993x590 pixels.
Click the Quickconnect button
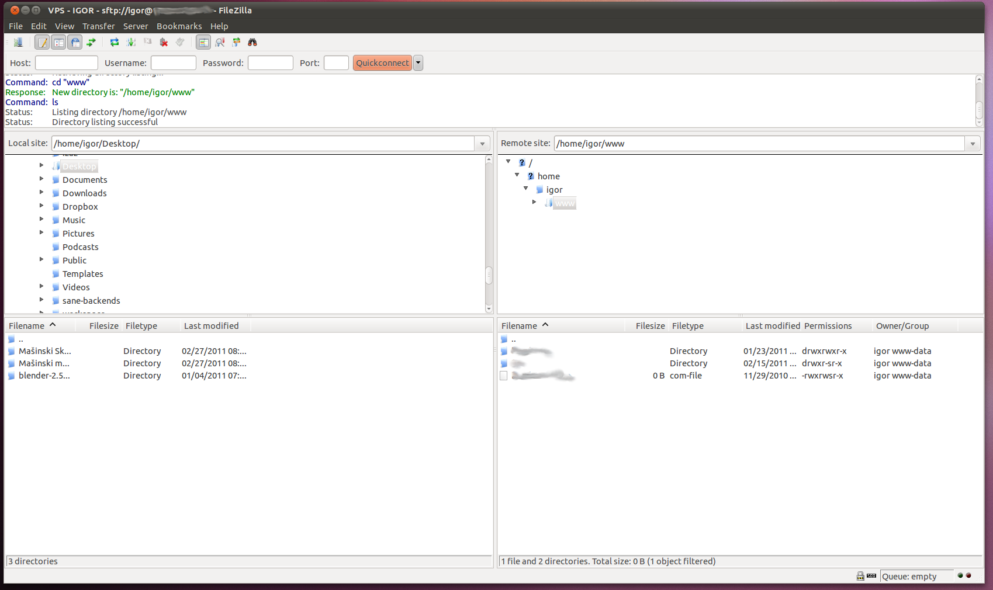click(382, 63)
